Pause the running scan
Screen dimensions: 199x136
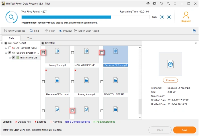pos(162,17)
